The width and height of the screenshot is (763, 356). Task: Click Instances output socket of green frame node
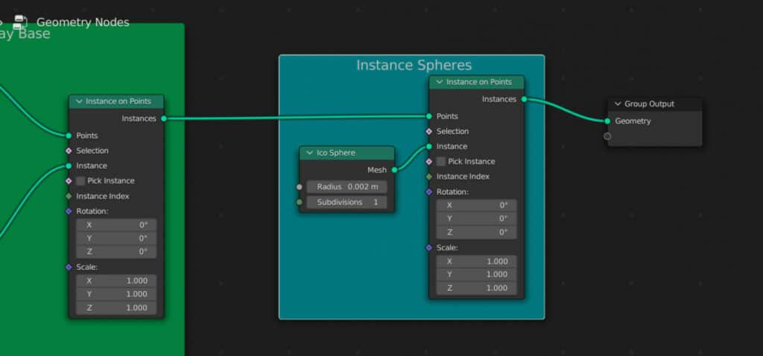163,118
